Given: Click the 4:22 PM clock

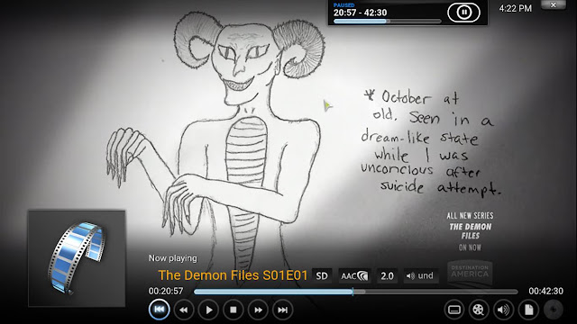Looking at the screenshot, I should (x=515, y=8).
